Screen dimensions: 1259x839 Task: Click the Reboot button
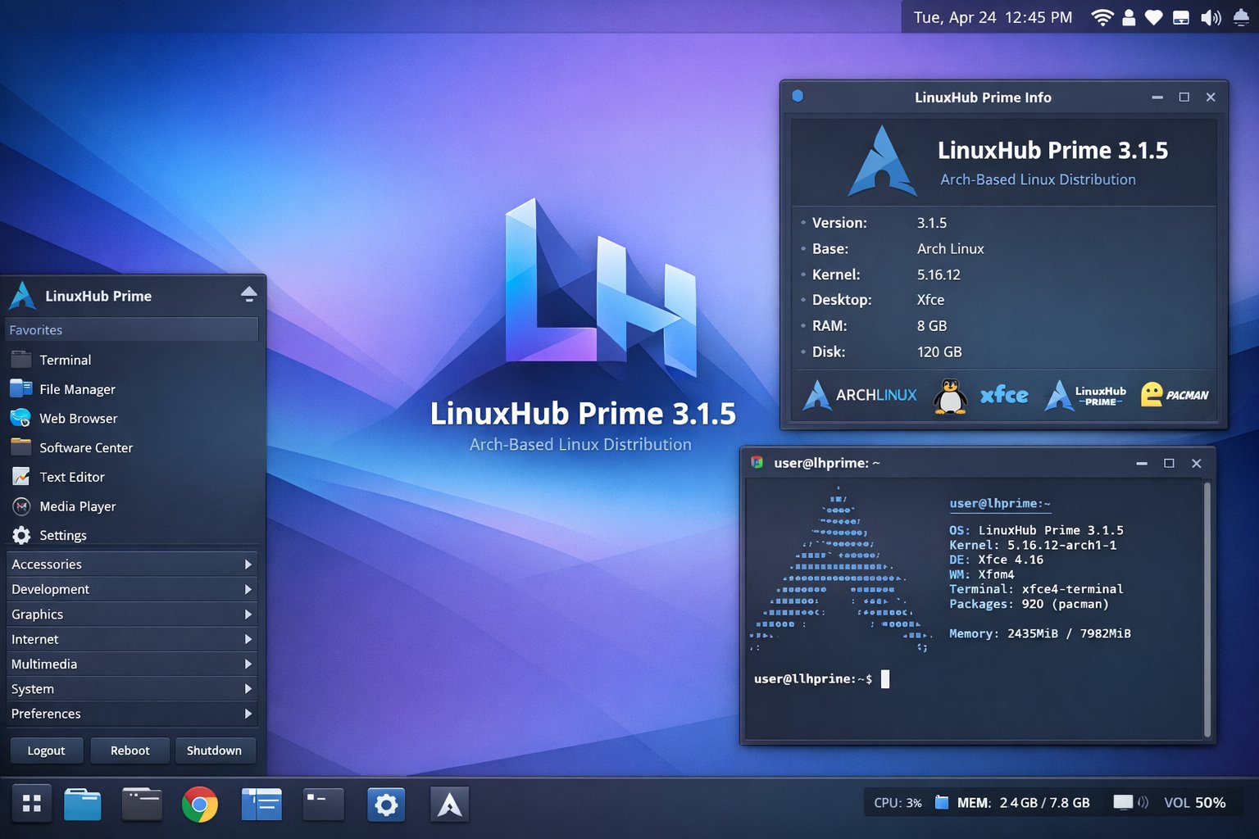pyautogui.click(x=130, y=750)
